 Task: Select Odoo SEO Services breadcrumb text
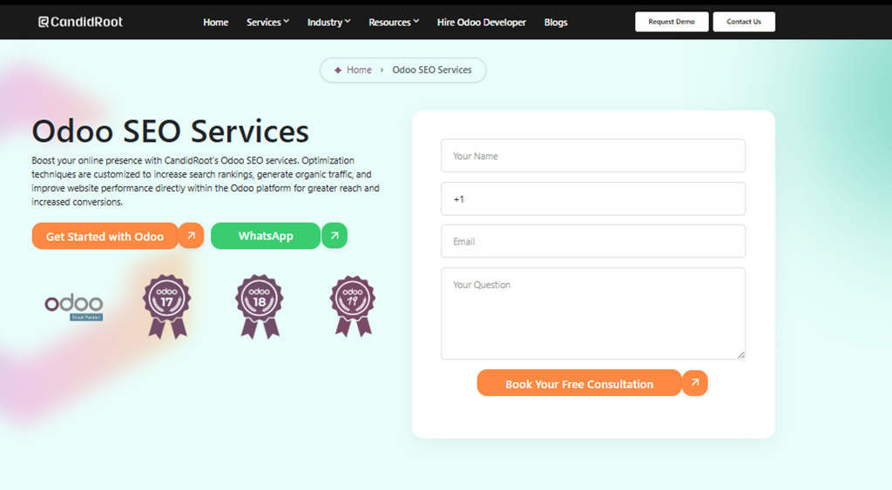[x=432, y=70]
